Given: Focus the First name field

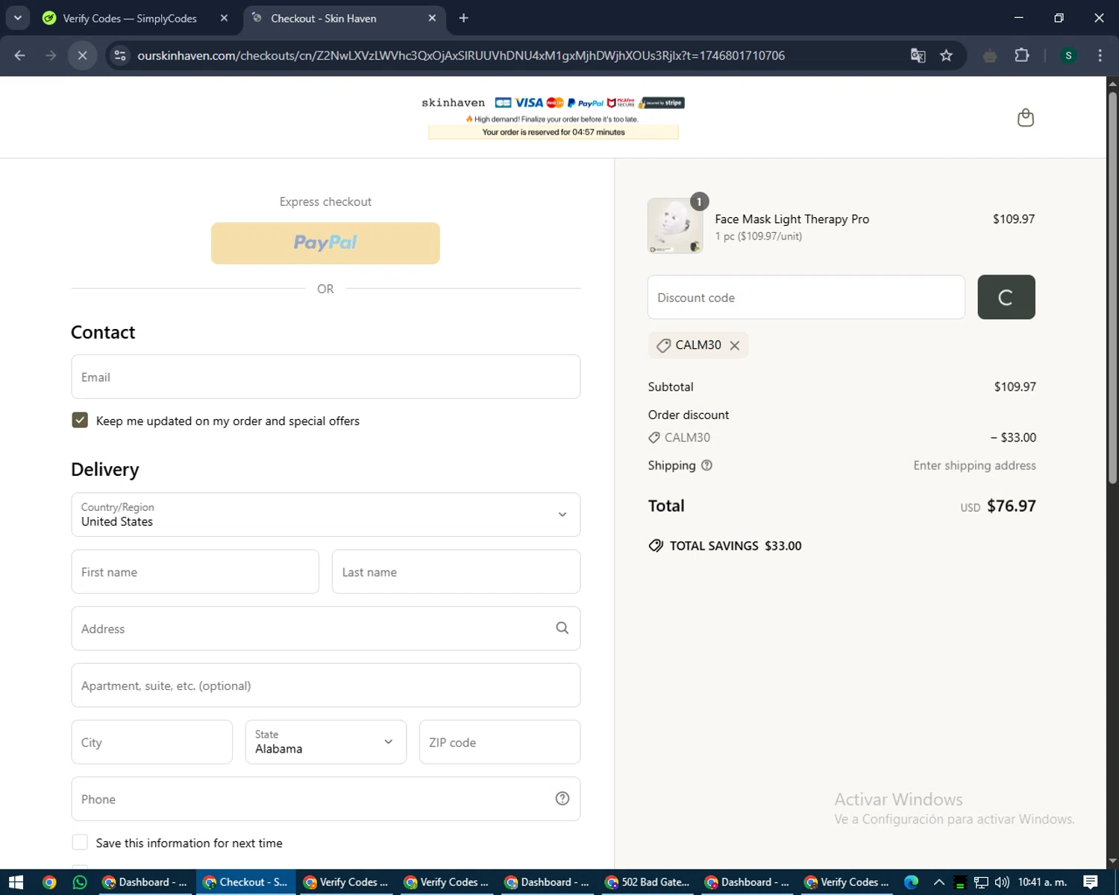Looking at the screenshot, I should (195, 572).
